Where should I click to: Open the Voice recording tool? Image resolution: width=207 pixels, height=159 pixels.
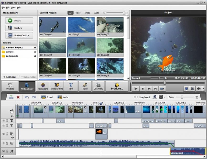[85, 86]
